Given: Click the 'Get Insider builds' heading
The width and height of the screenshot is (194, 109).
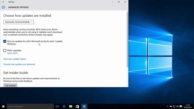Looking at the screenshot, I should pos(16,73).
